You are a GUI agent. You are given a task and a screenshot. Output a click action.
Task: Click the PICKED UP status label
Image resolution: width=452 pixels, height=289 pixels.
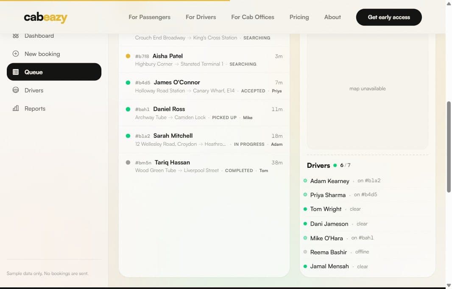coord(224,117)
